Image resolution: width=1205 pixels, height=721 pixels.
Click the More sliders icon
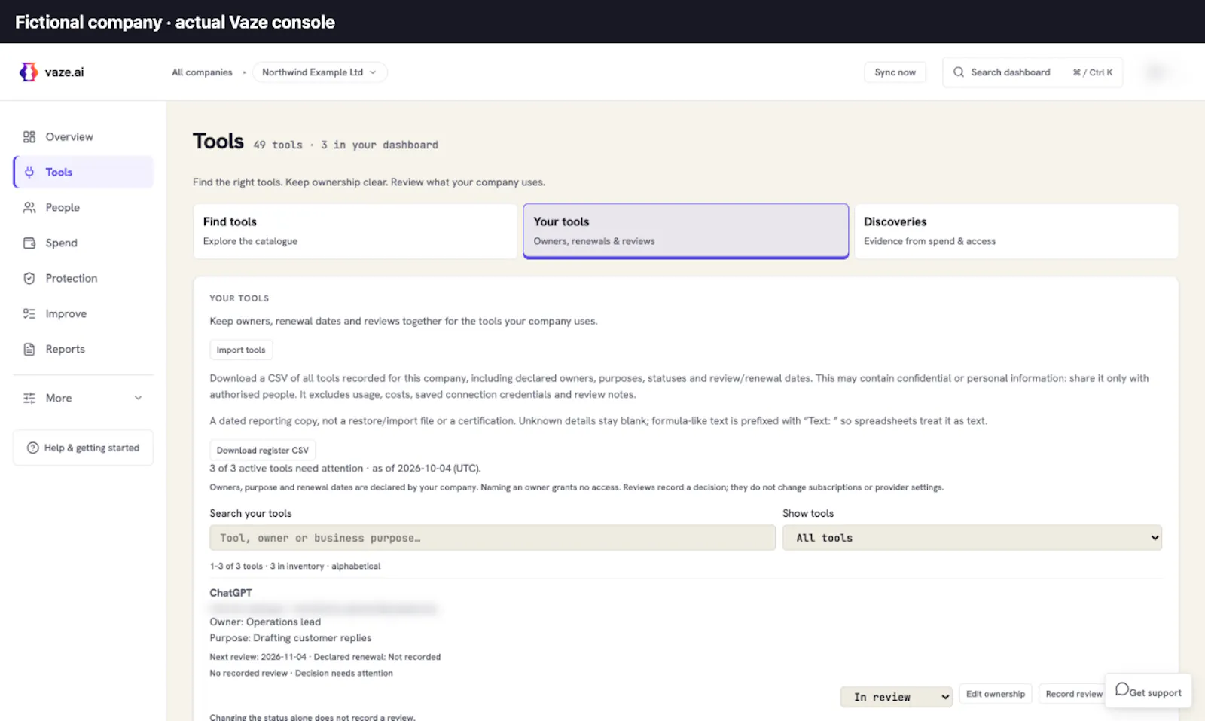tap(29, 398)
